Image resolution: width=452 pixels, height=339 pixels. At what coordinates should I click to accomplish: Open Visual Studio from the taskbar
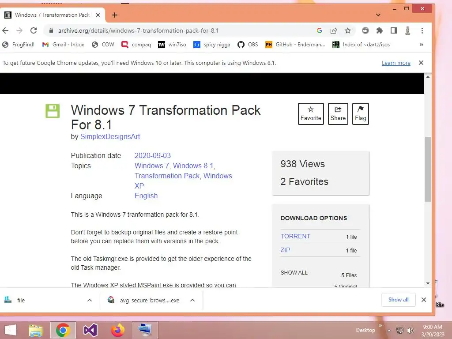click(90, 330)
